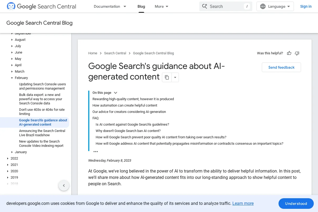Jump to How automation can create helpful content
Image resolution: width=318 pixels, height=212 pixels.
tap(125, 105)
